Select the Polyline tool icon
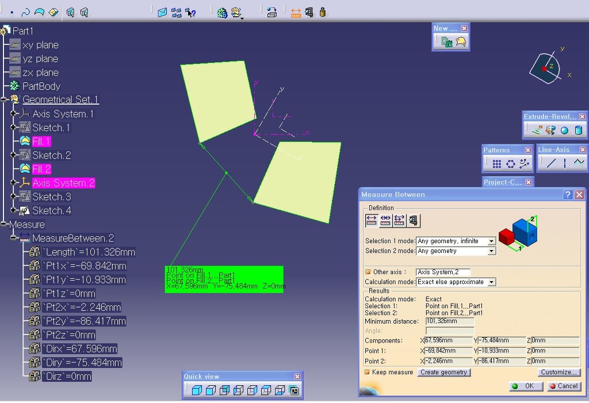 click(578, 163)
